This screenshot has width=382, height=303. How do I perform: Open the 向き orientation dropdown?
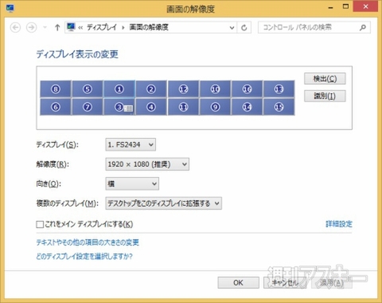pos(132,183)
